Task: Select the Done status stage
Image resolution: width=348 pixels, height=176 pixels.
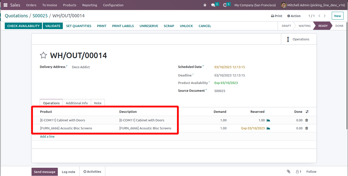Action: [339, 26]
